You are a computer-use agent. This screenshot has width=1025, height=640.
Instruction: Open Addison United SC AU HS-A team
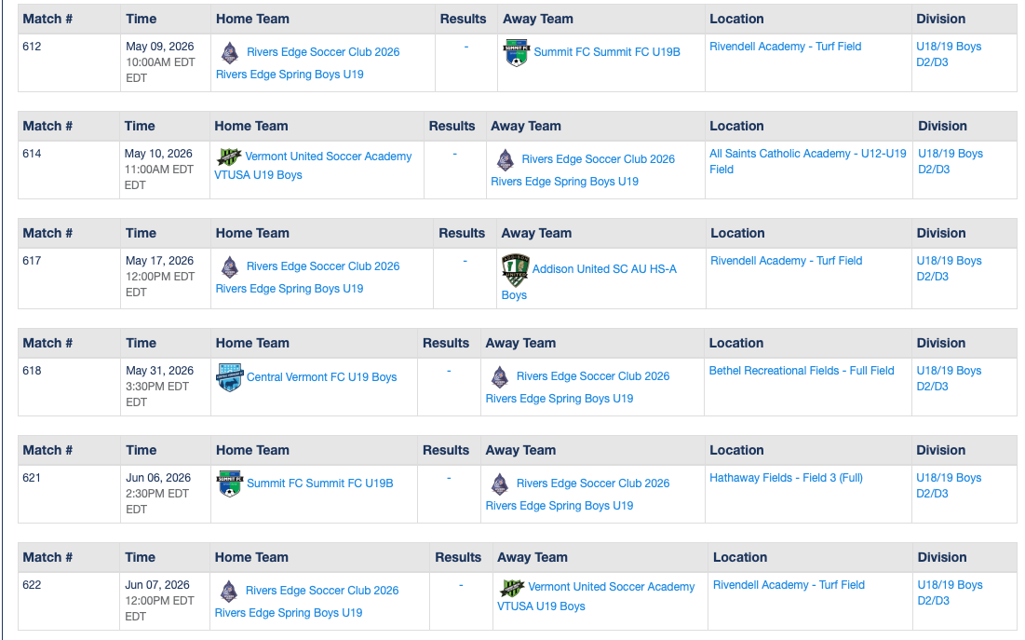(x=604, y=269)
